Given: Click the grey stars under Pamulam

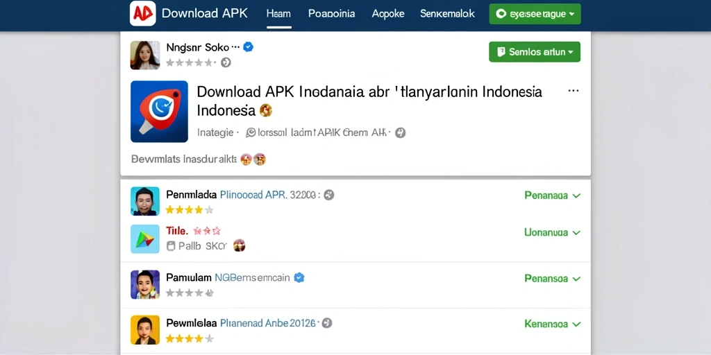Looking at the screenshot, I should coord(190,293).
